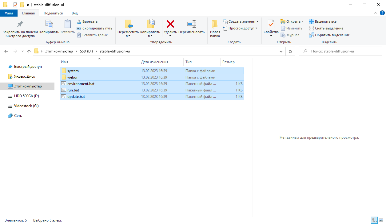This screenshot has height=224, width=386.
Task: Select Этот компьютер in the navigation pane
Action: point(28,86)
